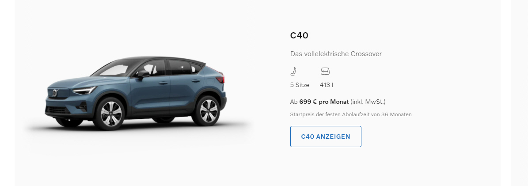Image resolution: width=528 pixels, height=186 pixels.
Task: Select the blue C40 car image
Action: coord(136,93)
